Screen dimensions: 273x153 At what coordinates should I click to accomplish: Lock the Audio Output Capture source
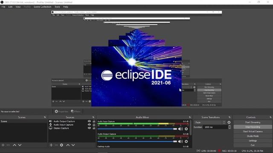[94, 121]
